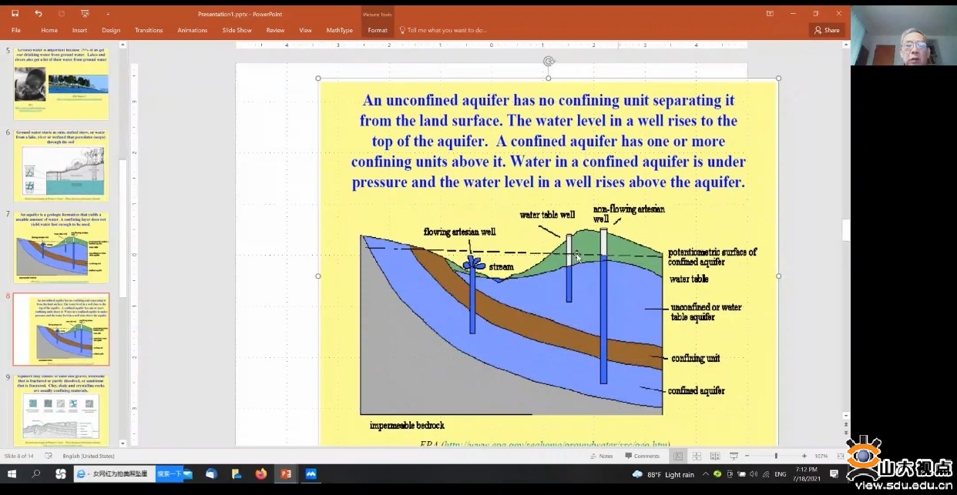Viewport: 957px width, 495px height.
Task: Toggle Normal view button in status bar
Action: coord(678,456)
